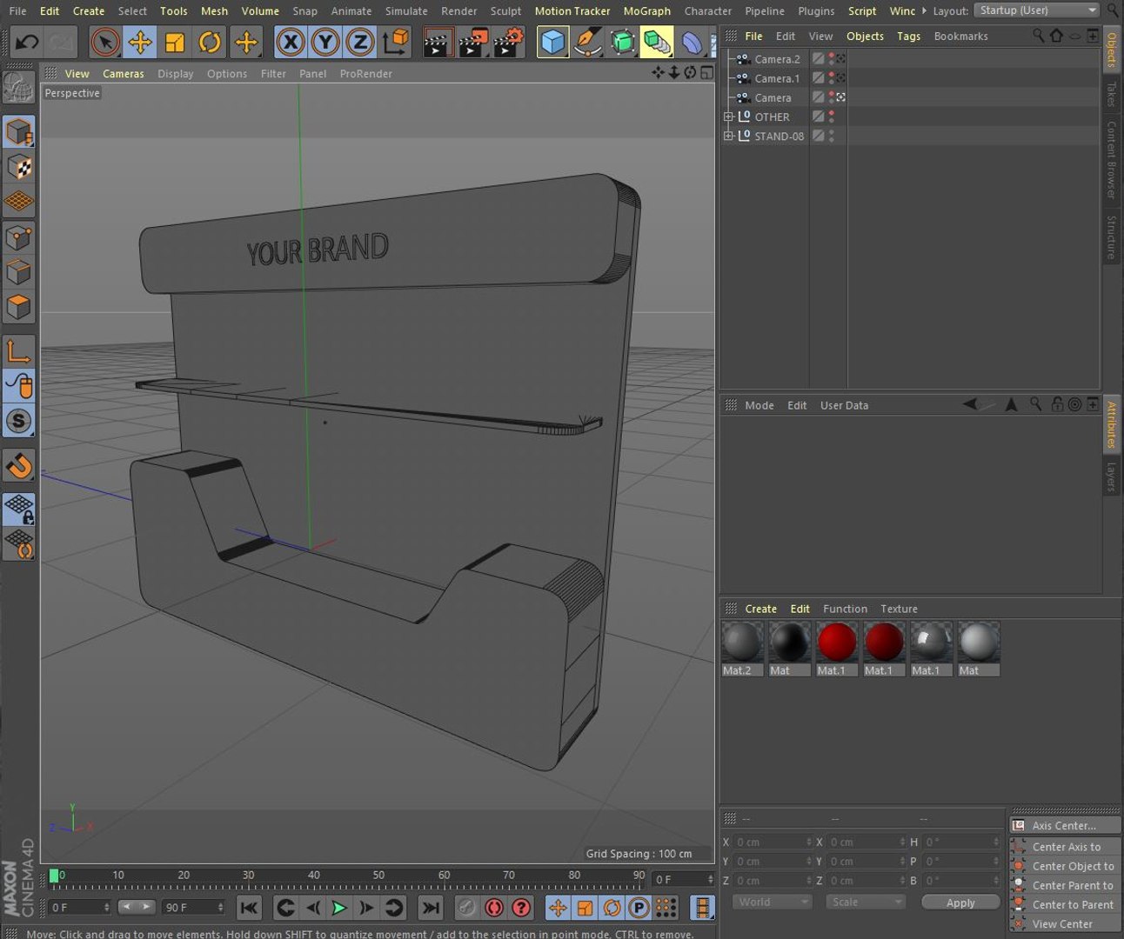The width and height of the screenshot is (1124, 939).
Task: Click the Apply button
Action: tap(960, 902)
